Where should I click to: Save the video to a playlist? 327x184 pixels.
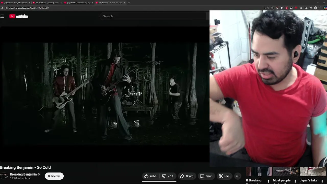[206, 176]
